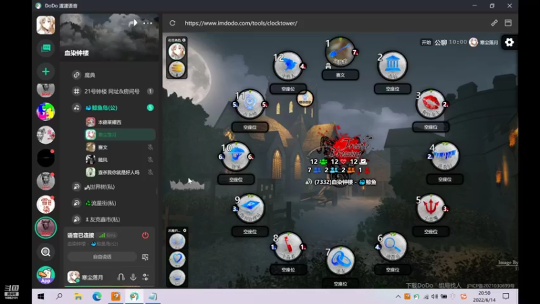The image size is (540, 304).
Task: Close the top-left role panel
Action: coord(184,40)
